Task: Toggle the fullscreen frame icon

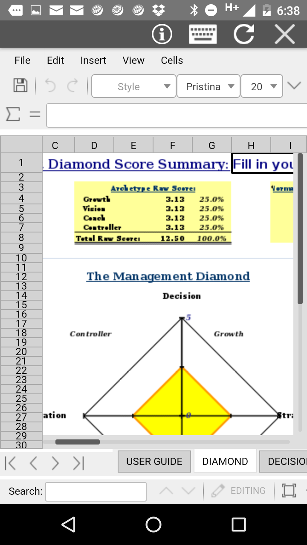Action: point(289,490)
